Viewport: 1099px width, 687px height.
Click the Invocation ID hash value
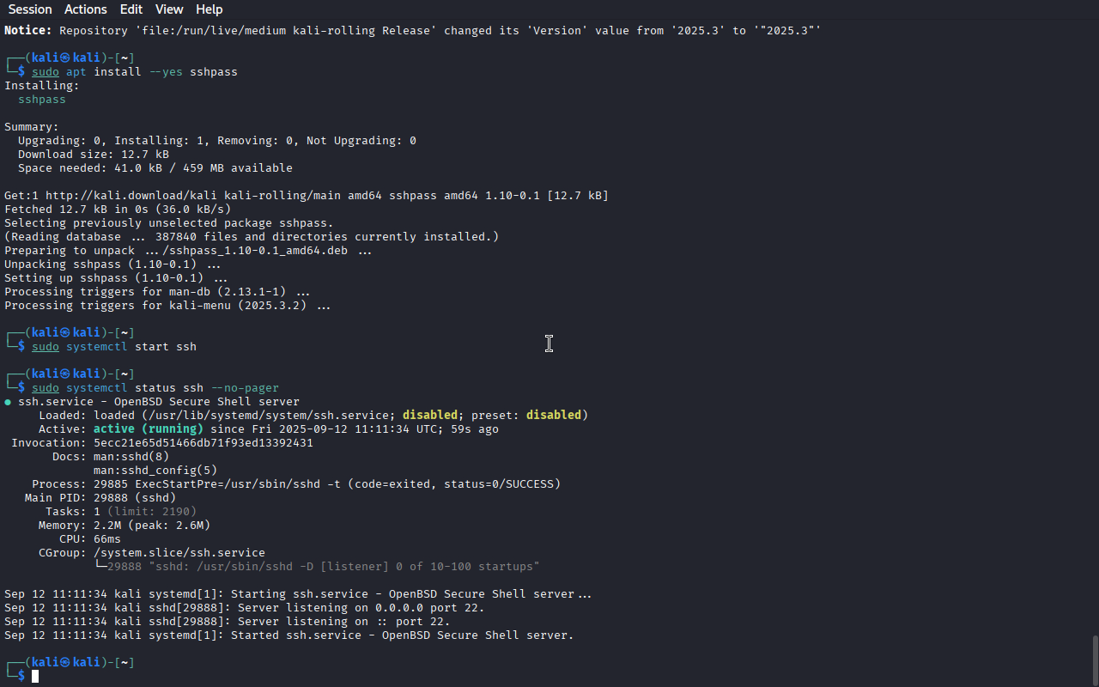pos(203,443)
